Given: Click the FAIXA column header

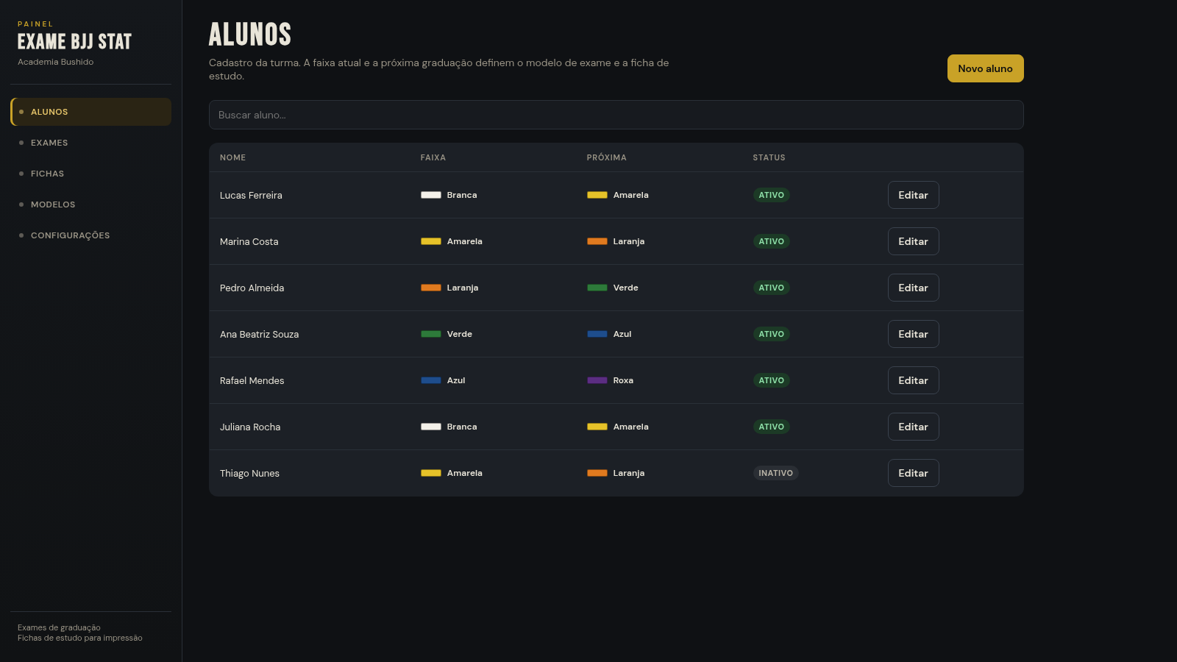Looking at the screenshot, I should pos(433,157).
